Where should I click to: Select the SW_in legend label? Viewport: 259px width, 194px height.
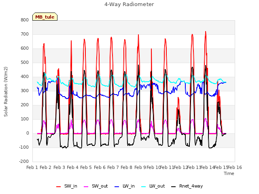pyautogui.click(x=71, y=186)
